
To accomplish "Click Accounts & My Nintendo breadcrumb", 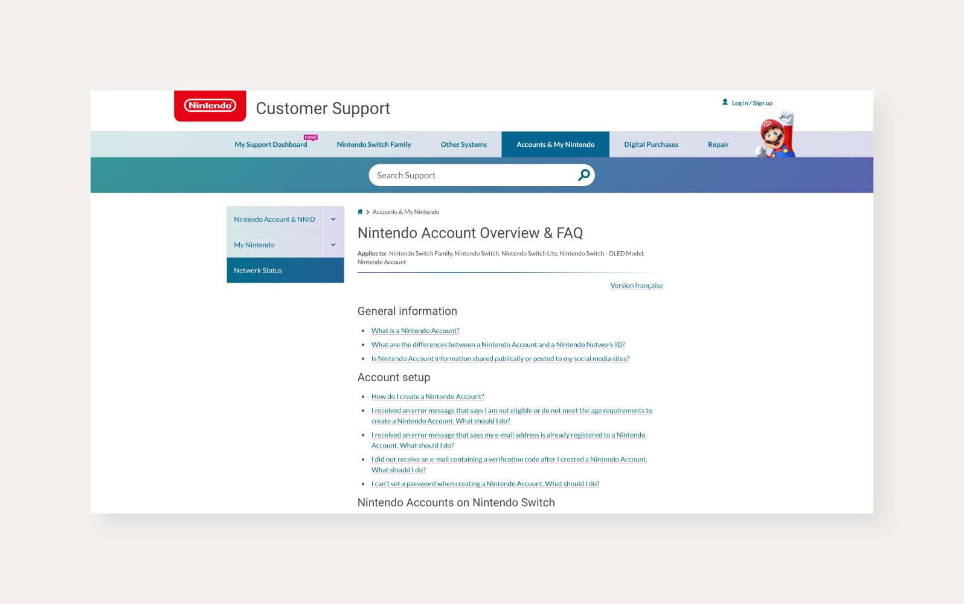I will (x=406, y=212).
